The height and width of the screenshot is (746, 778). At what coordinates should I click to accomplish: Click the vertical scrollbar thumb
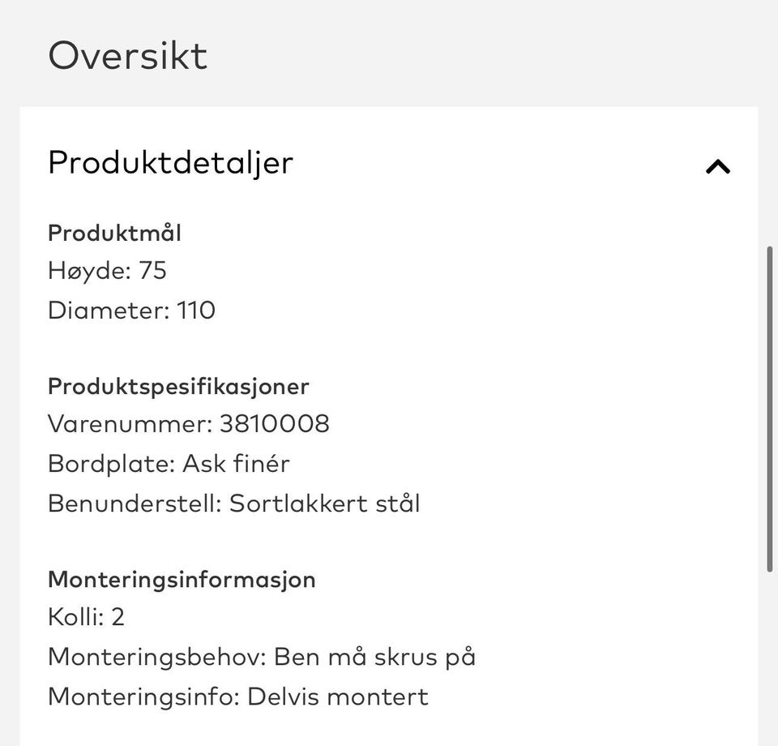(x=769, y=409)
